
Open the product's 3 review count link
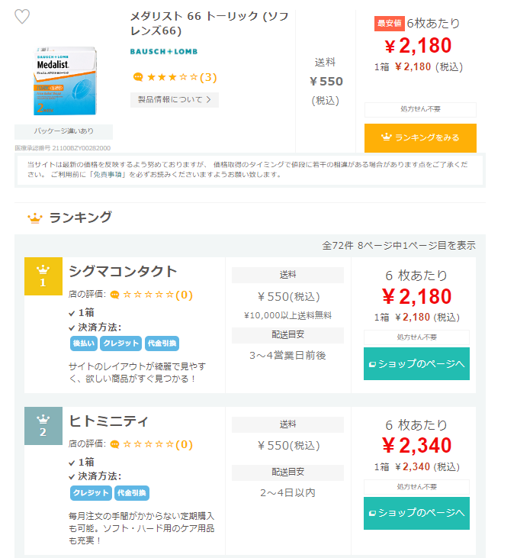[208, 77]
